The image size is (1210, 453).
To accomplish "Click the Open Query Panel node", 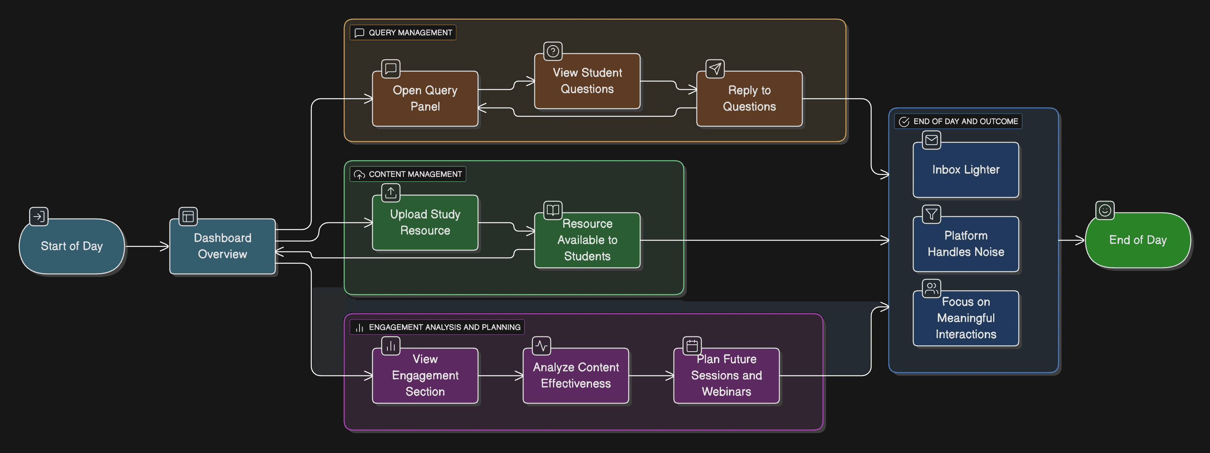I will 424,99.
